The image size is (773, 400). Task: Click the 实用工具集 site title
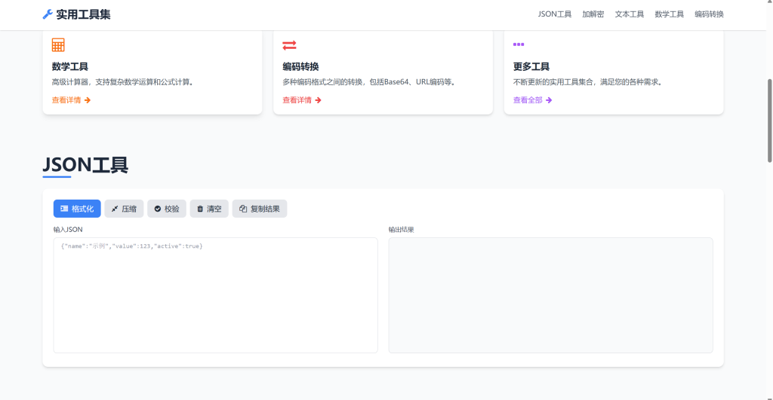tap(83, 14)
